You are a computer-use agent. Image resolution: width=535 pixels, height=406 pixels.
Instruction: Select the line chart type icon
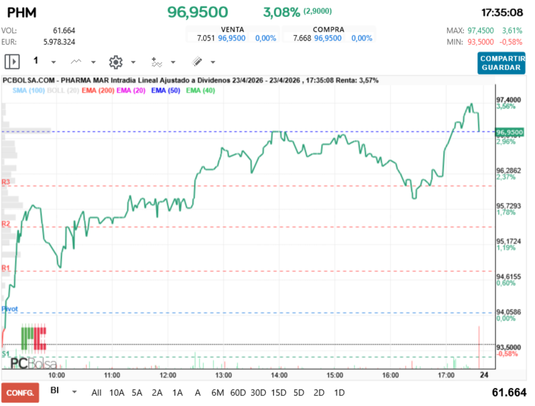pyautogui.click(x=75, y=61)
